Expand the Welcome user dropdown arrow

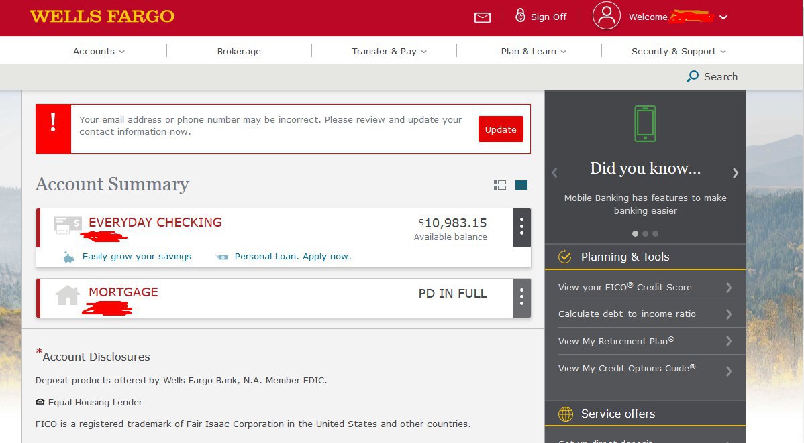[x=723, y=17]
